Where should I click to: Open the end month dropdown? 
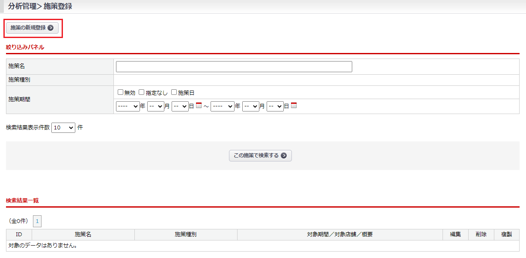coord(251,106)
